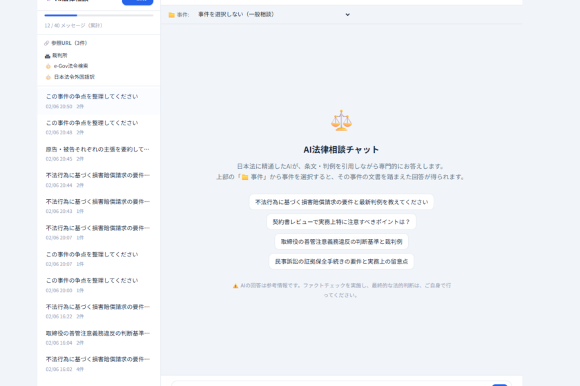Click the scales of justice icon
This screenshot has height=386, width=580.
click(341, 121)
